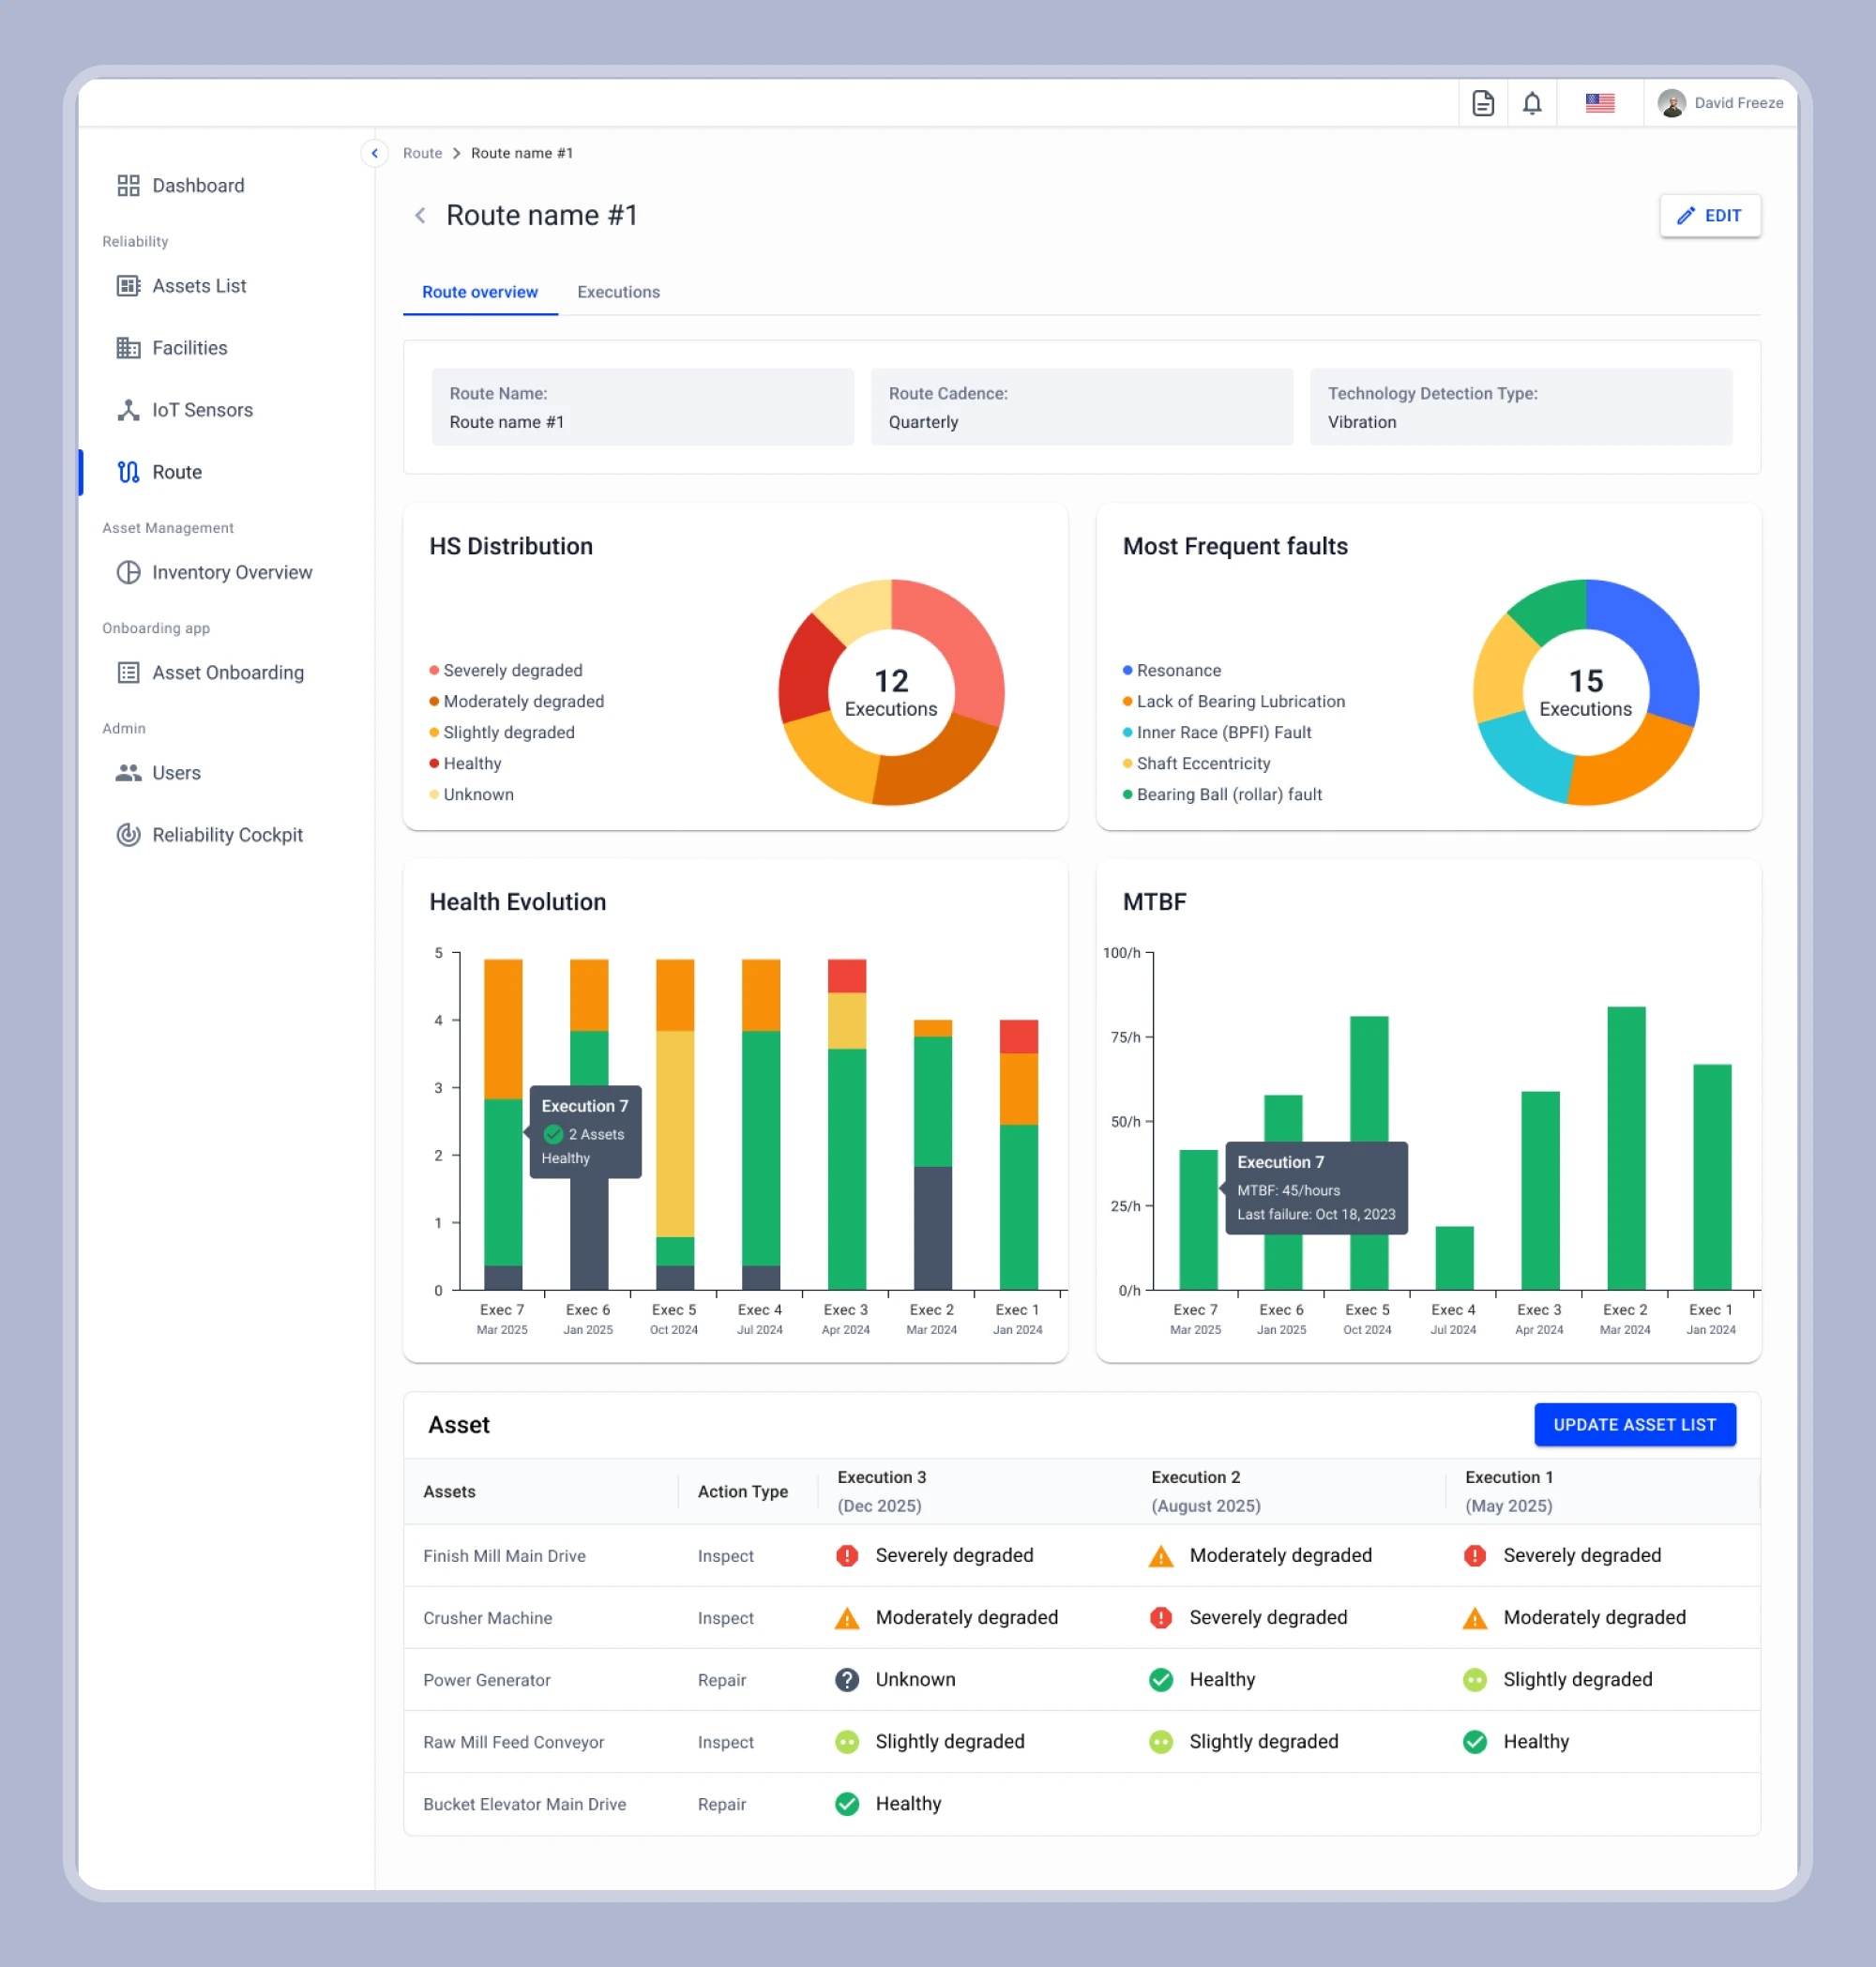
Task: Open the Users admin section
Action: pyautogui.click(x=176, y=773)
